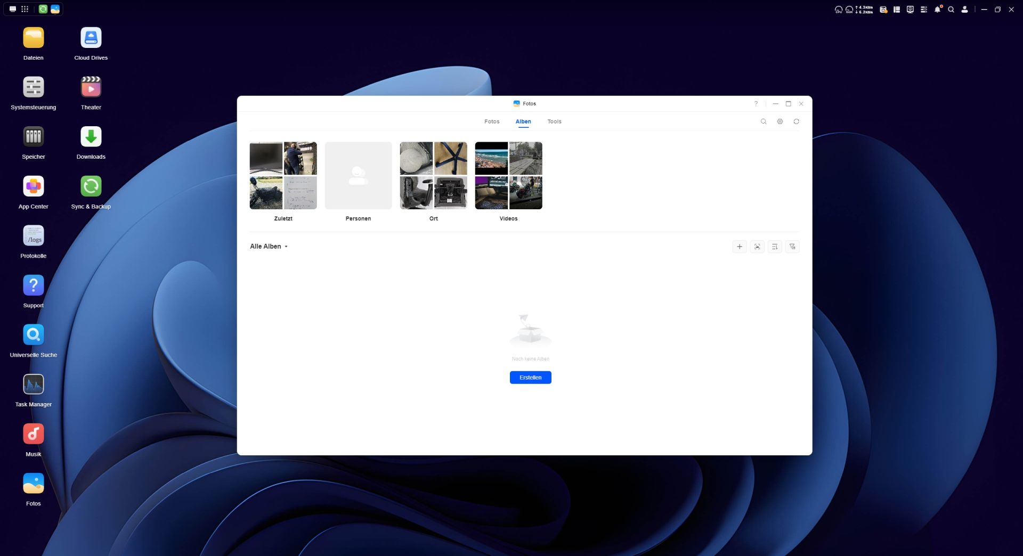Click the sort albums icon

tap(775, 247)
